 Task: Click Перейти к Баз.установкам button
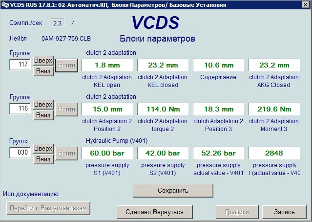(48, 208)
